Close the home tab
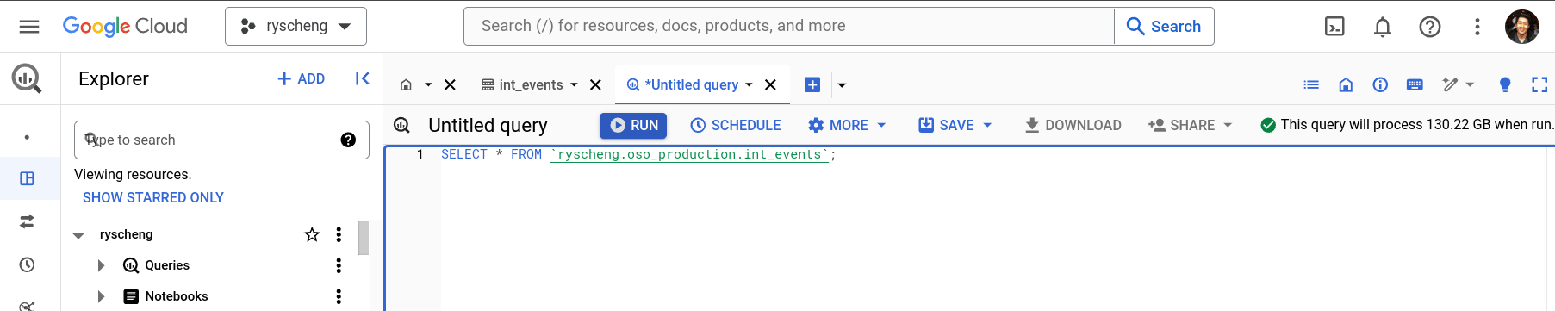 [450, 84]
